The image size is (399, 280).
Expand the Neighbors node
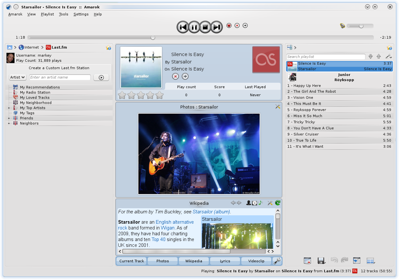tap(9, 123)
